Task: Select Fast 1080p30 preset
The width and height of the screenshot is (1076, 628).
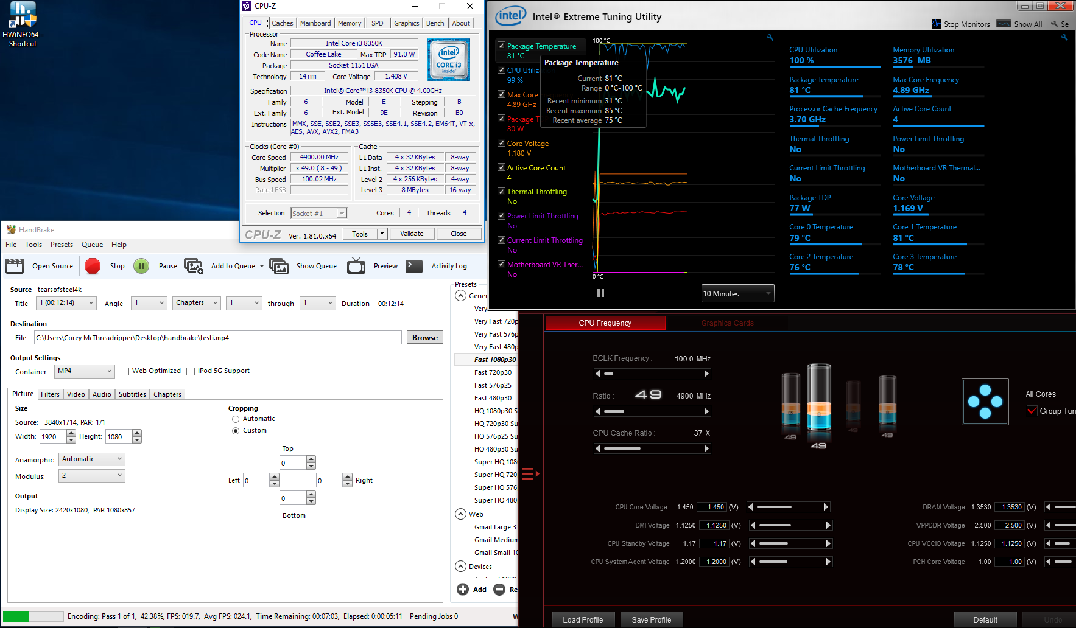Action: coord(494,360)
